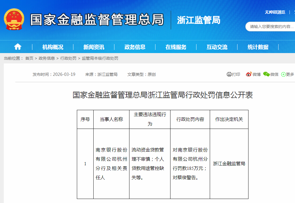Screen dimensions: 295x203
Task: Open the 机构概况 navigation menu
Action: click(x=53, y=46)
